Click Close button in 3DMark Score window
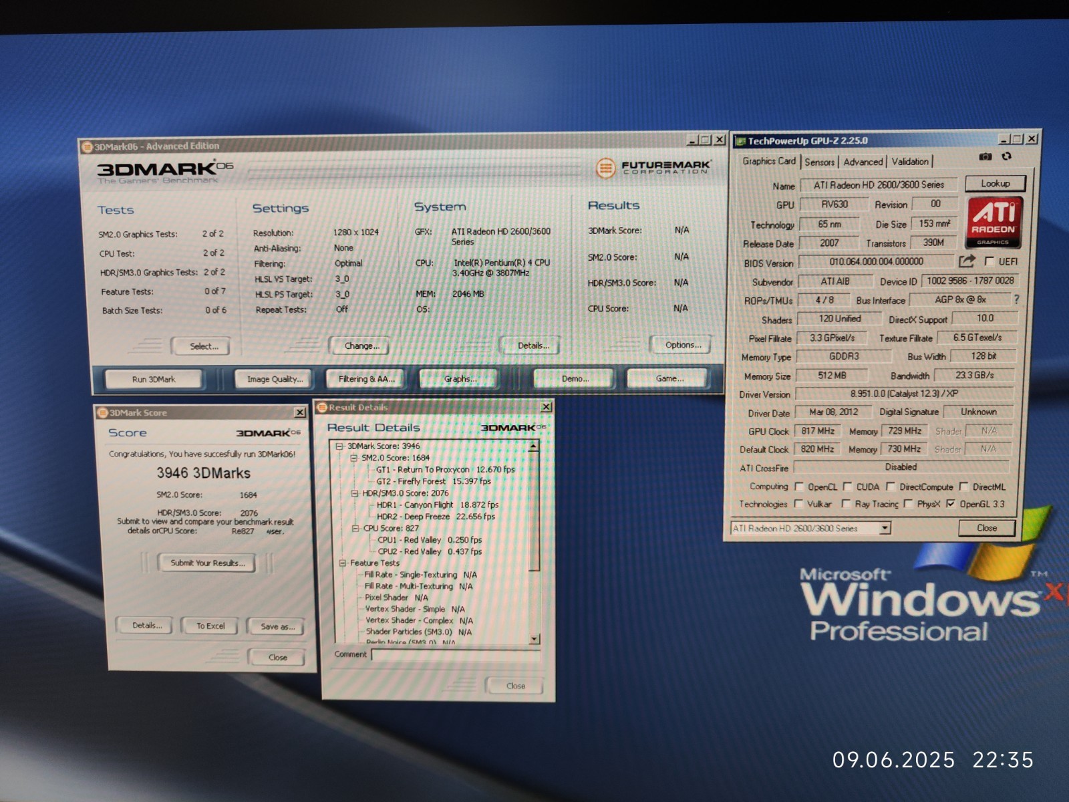 (277, 657)
